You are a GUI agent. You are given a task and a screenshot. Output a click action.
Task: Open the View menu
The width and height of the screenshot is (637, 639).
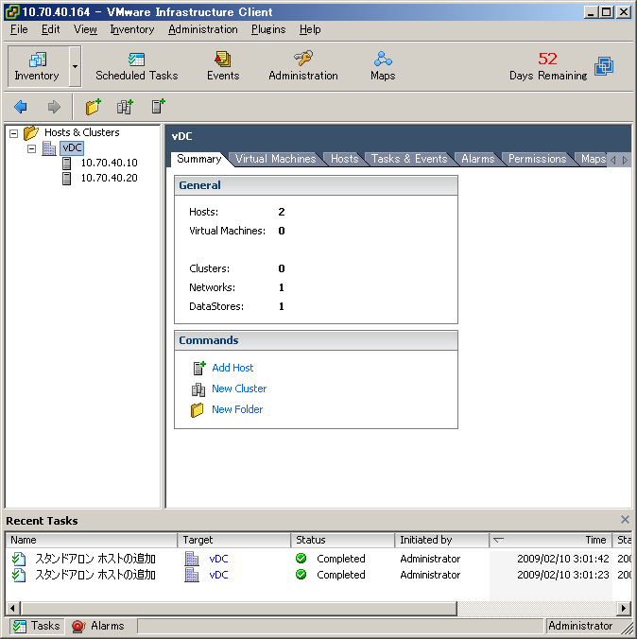[x=85, y=29]
